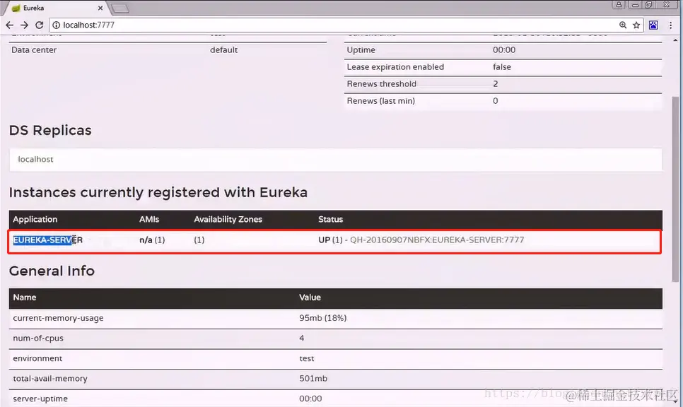This screenshot has height=407, width=683.
Task: Select the current-memory-usage row name
Action: [59, 318]
